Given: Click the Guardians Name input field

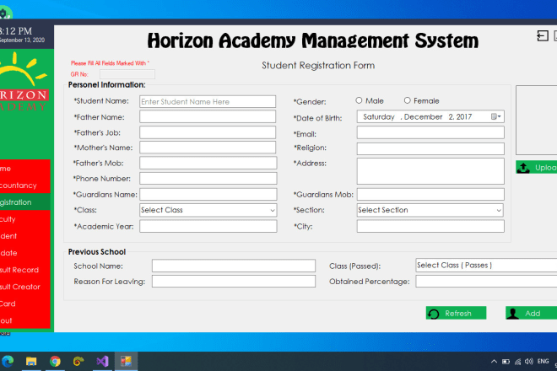Looking at the screenshot, I should pos(208,194).
